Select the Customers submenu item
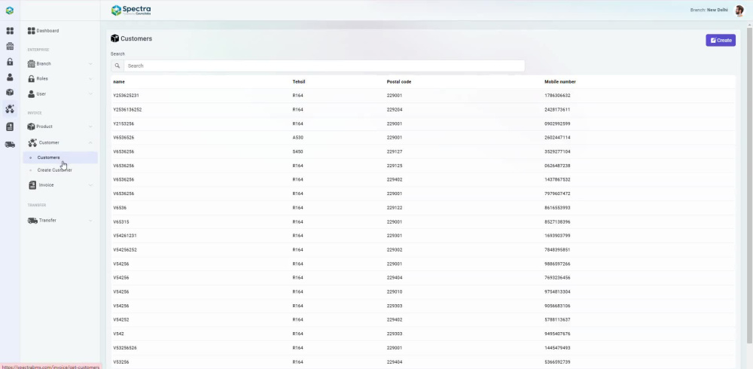Viewport: 753px width, 369px height. click(60, 157)
